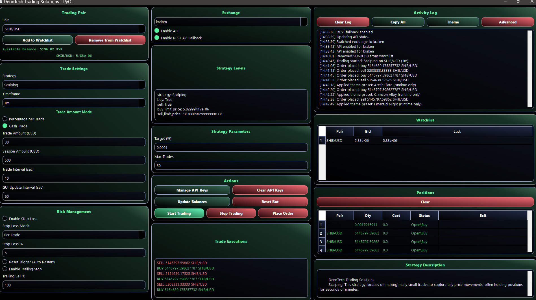
Task: Toggle Reset Trigger (Auto Restart)
Action: [x=5, y=262]
